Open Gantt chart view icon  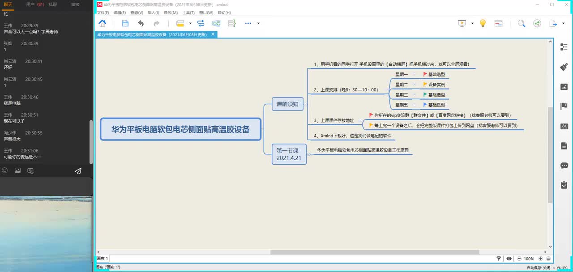pyautogui.click(x=498, y=23)
